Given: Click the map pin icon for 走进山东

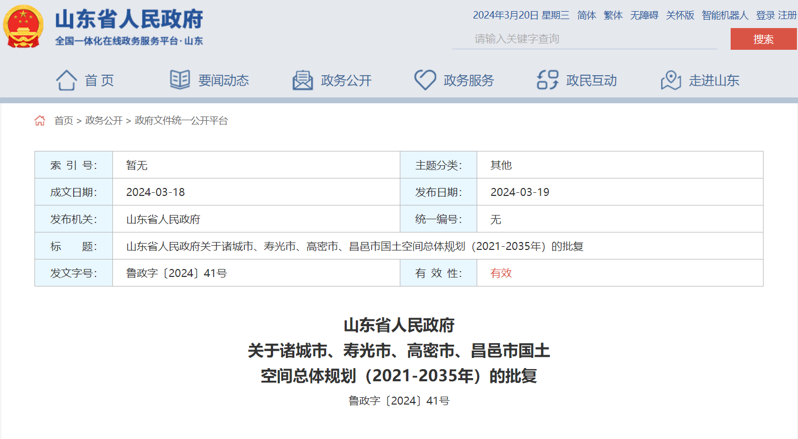Looking at the screenshot, I should (671, 80).
